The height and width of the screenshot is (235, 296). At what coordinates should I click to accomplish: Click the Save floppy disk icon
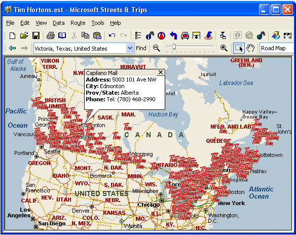[36, 35]
